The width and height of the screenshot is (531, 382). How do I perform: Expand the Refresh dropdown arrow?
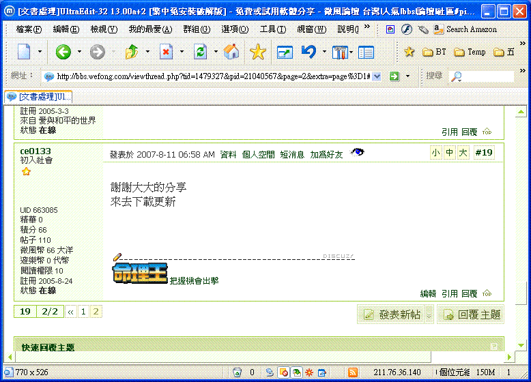coord(216,52)
